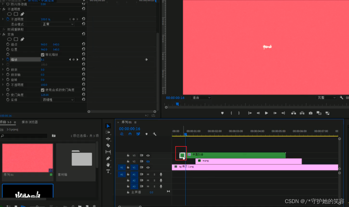This screenshot has height=207, width=349.
Task: Click 序列01 thumbnail in project panel
Action: click(x=28, y=158)
